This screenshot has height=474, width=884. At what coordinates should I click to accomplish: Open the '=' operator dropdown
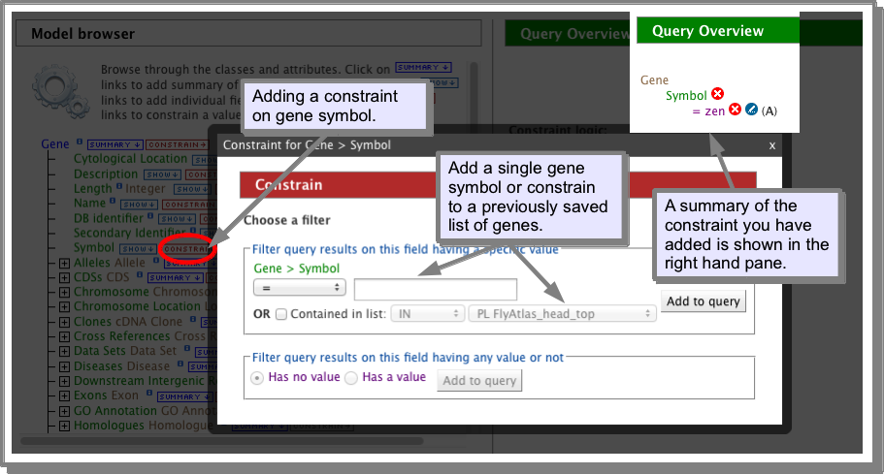click(300, 288)
